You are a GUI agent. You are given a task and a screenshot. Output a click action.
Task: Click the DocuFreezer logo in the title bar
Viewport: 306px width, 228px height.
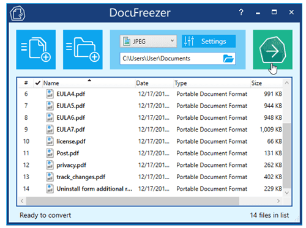point(18,13)
